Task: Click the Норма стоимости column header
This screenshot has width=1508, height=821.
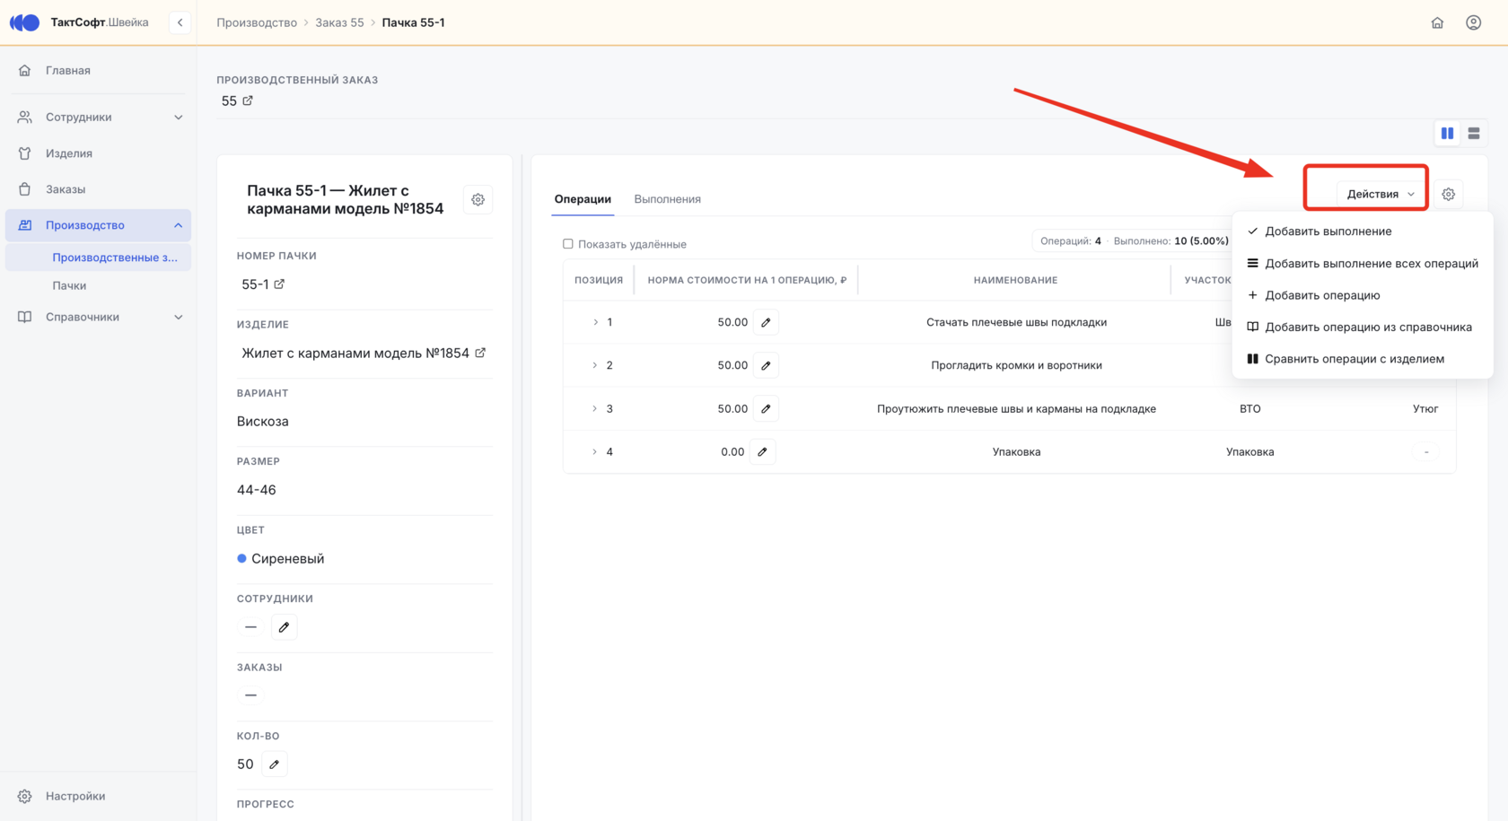Action: 747,280
